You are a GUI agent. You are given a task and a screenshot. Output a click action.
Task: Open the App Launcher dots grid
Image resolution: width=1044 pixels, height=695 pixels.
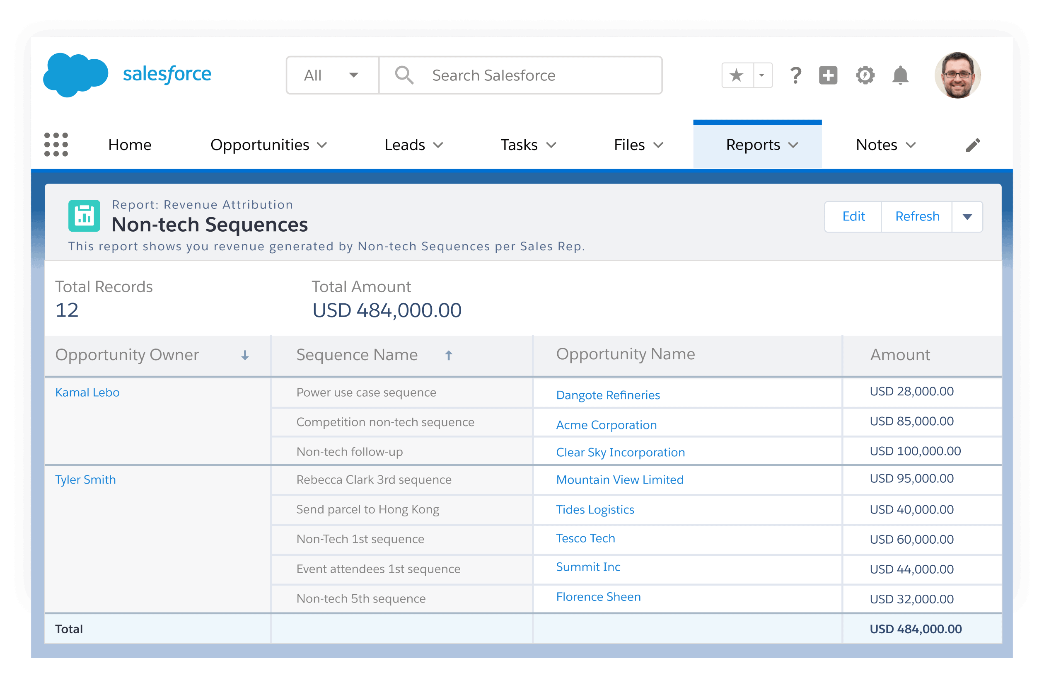coord(56,145)
